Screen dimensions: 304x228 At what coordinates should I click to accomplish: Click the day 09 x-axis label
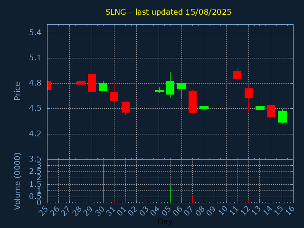point(211,211)
